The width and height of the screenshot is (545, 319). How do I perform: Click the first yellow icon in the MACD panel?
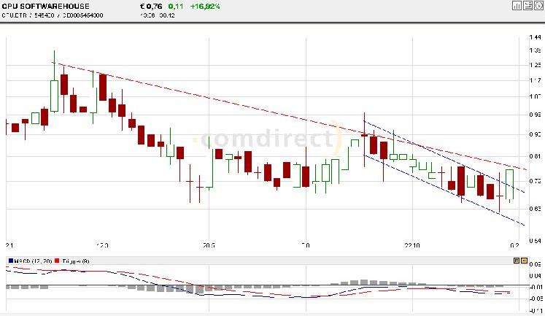(x=517, y=260)
